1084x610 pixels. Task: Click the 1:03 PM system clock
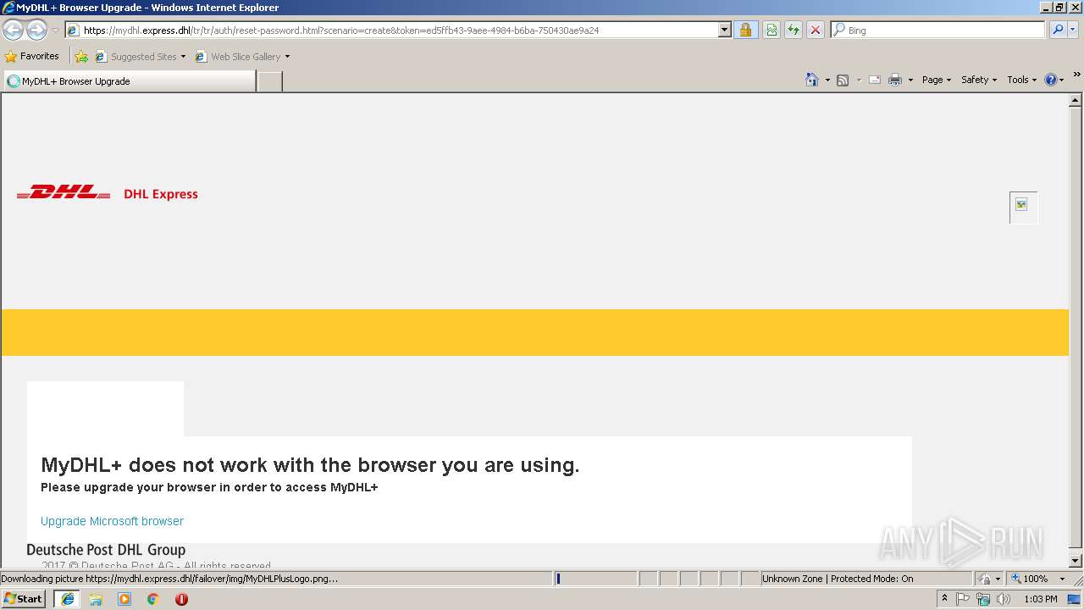tap(1041, 599)
